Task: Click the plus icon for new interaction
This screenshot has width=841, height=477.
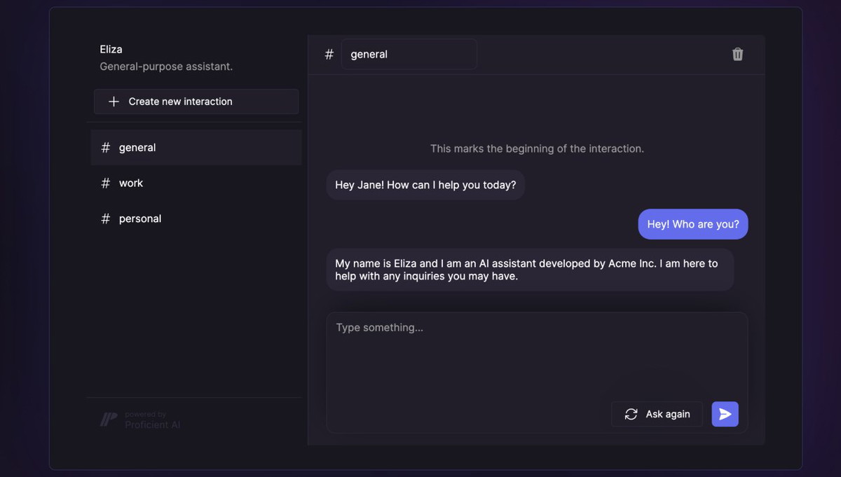Action: point(114,102)
